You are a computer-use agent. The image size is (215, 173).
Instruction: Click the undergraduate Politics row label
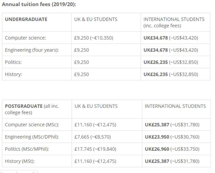[x=13, y=62]
